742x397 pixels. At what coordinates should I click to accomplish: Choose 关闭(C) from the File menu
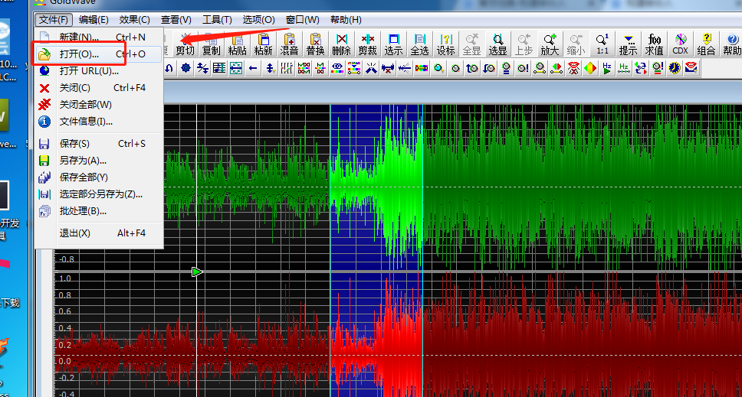[x=99, y=88]
